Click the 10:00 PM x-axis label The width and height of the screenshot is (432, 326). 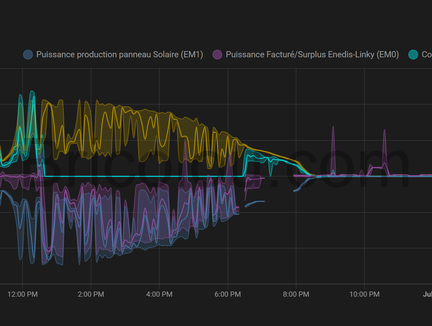coord(364,294)
